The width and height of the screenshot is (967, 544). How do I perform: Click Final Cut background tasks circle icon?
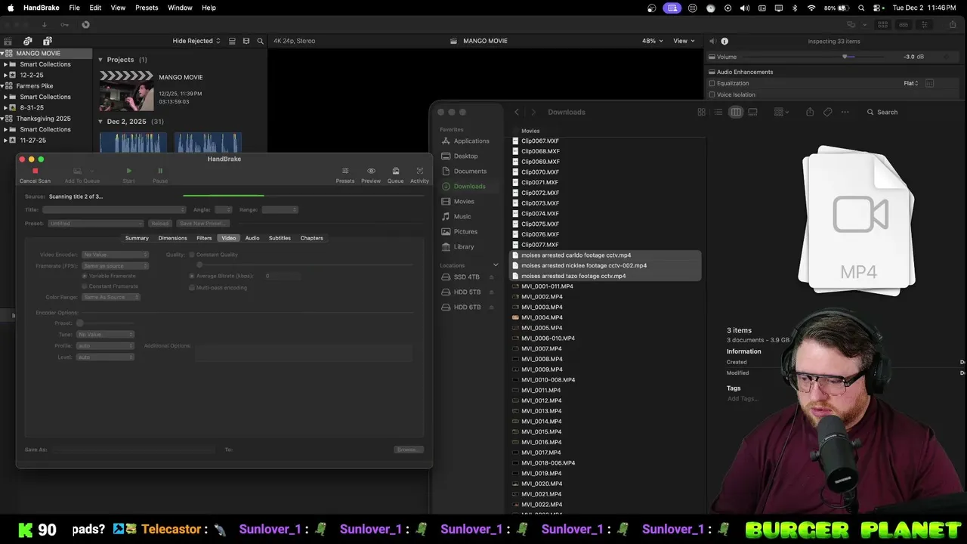tap(85, 24)
